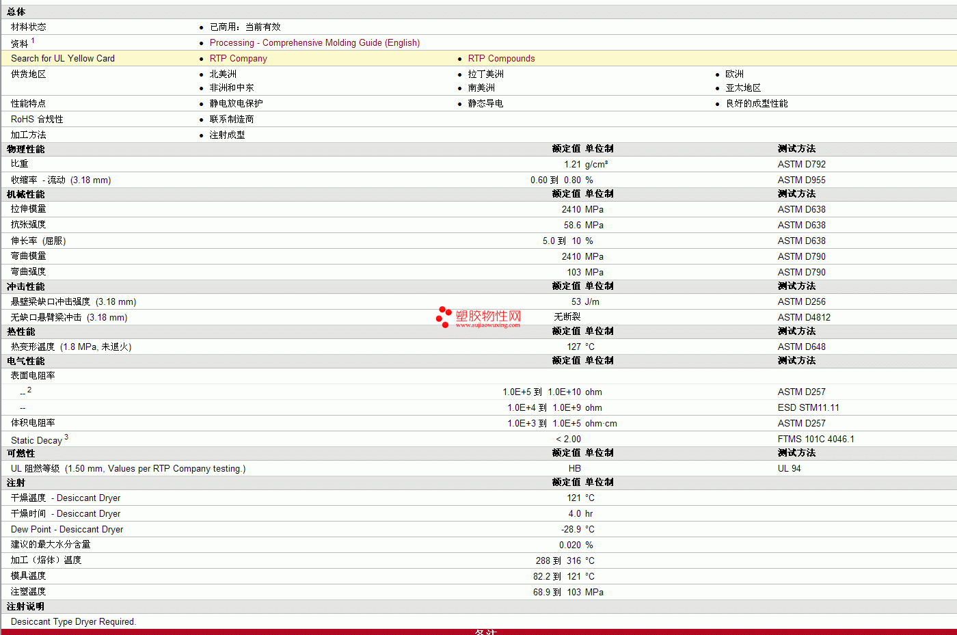Click the 静电放电保护 feature entry
This screenshot has height=635, width=957.
pos(237,103)
